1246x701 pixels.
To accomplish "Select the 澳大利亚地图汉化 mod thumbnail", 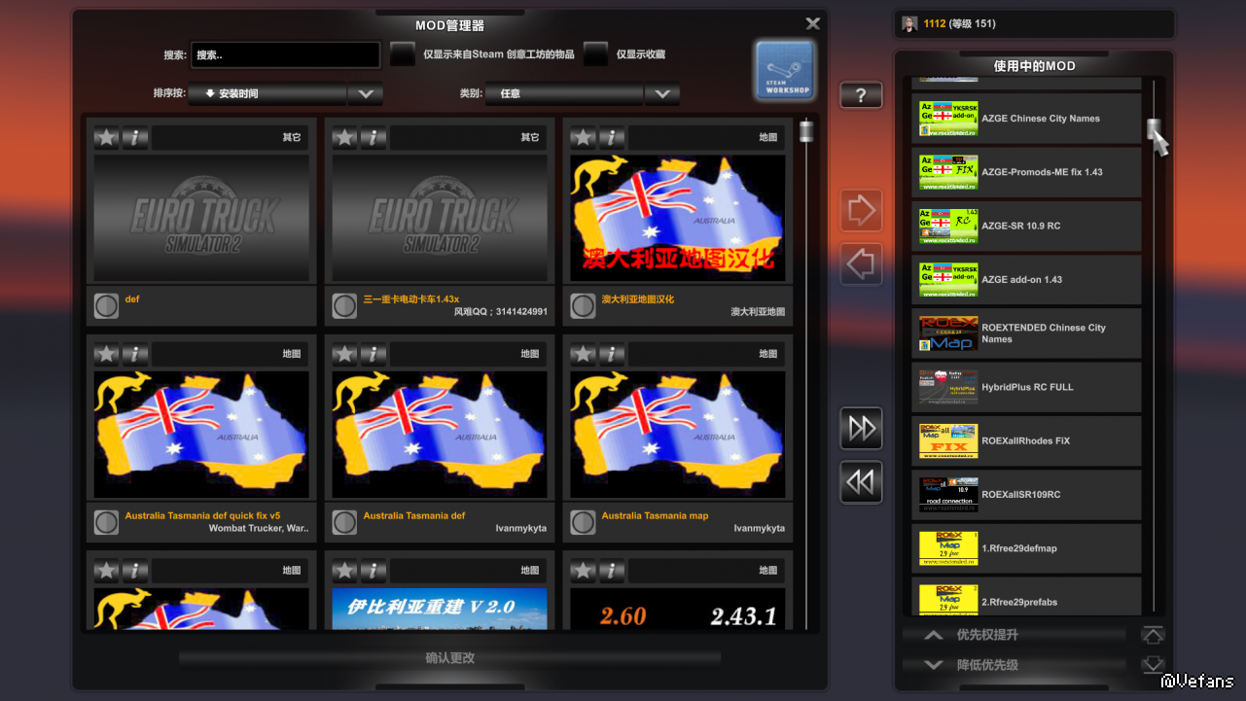I will pos(678,219).
